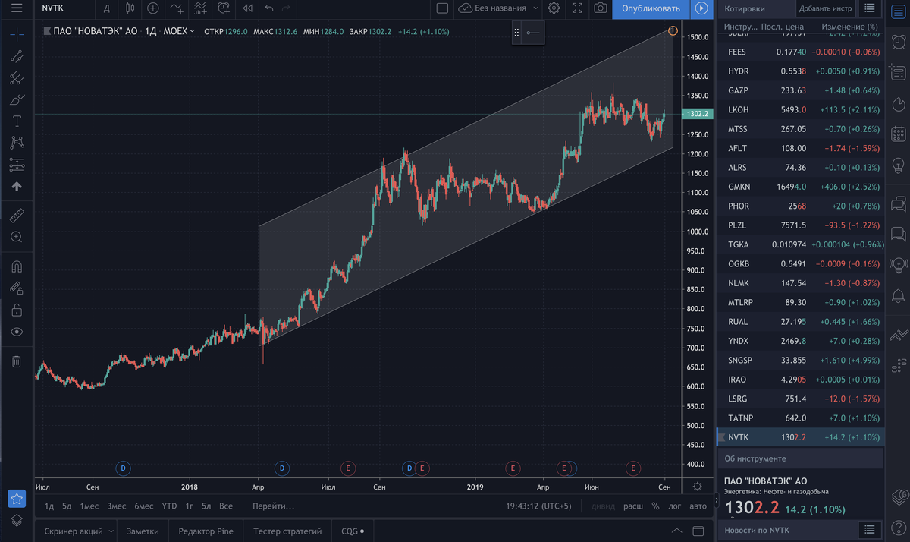Select the Text annotation tool

click(x=17, y=121)
